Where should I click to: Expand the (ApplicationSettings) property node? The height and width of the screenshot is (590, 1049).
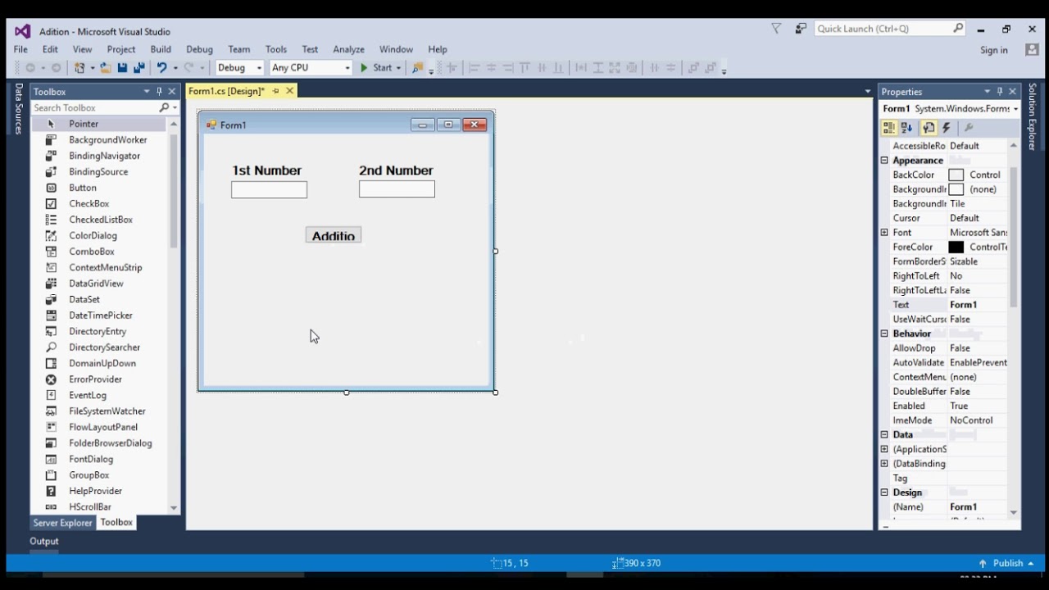point(884,449)
